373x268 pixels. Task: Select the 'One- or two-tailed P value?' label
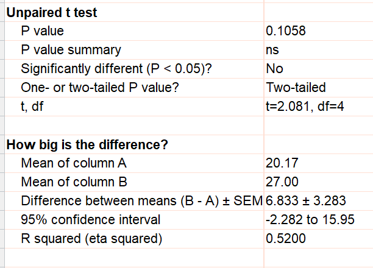tap(100, 87)
